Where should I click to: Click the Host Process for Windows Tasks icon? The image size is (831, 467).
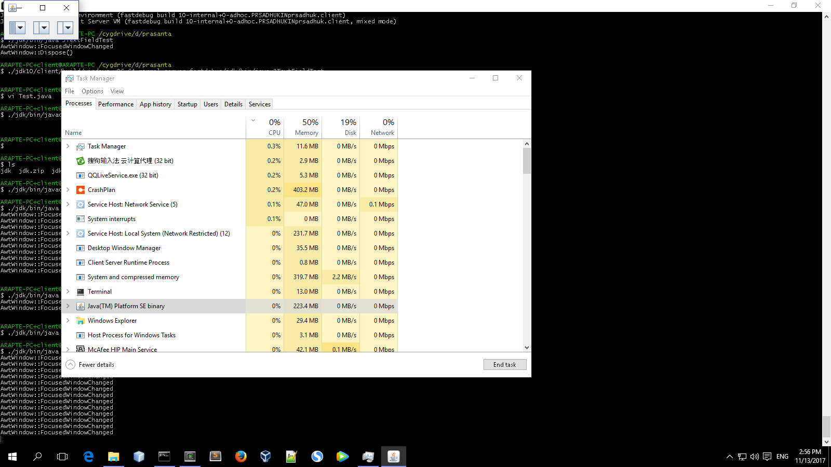pyautogui.click(x=81, y=335)
